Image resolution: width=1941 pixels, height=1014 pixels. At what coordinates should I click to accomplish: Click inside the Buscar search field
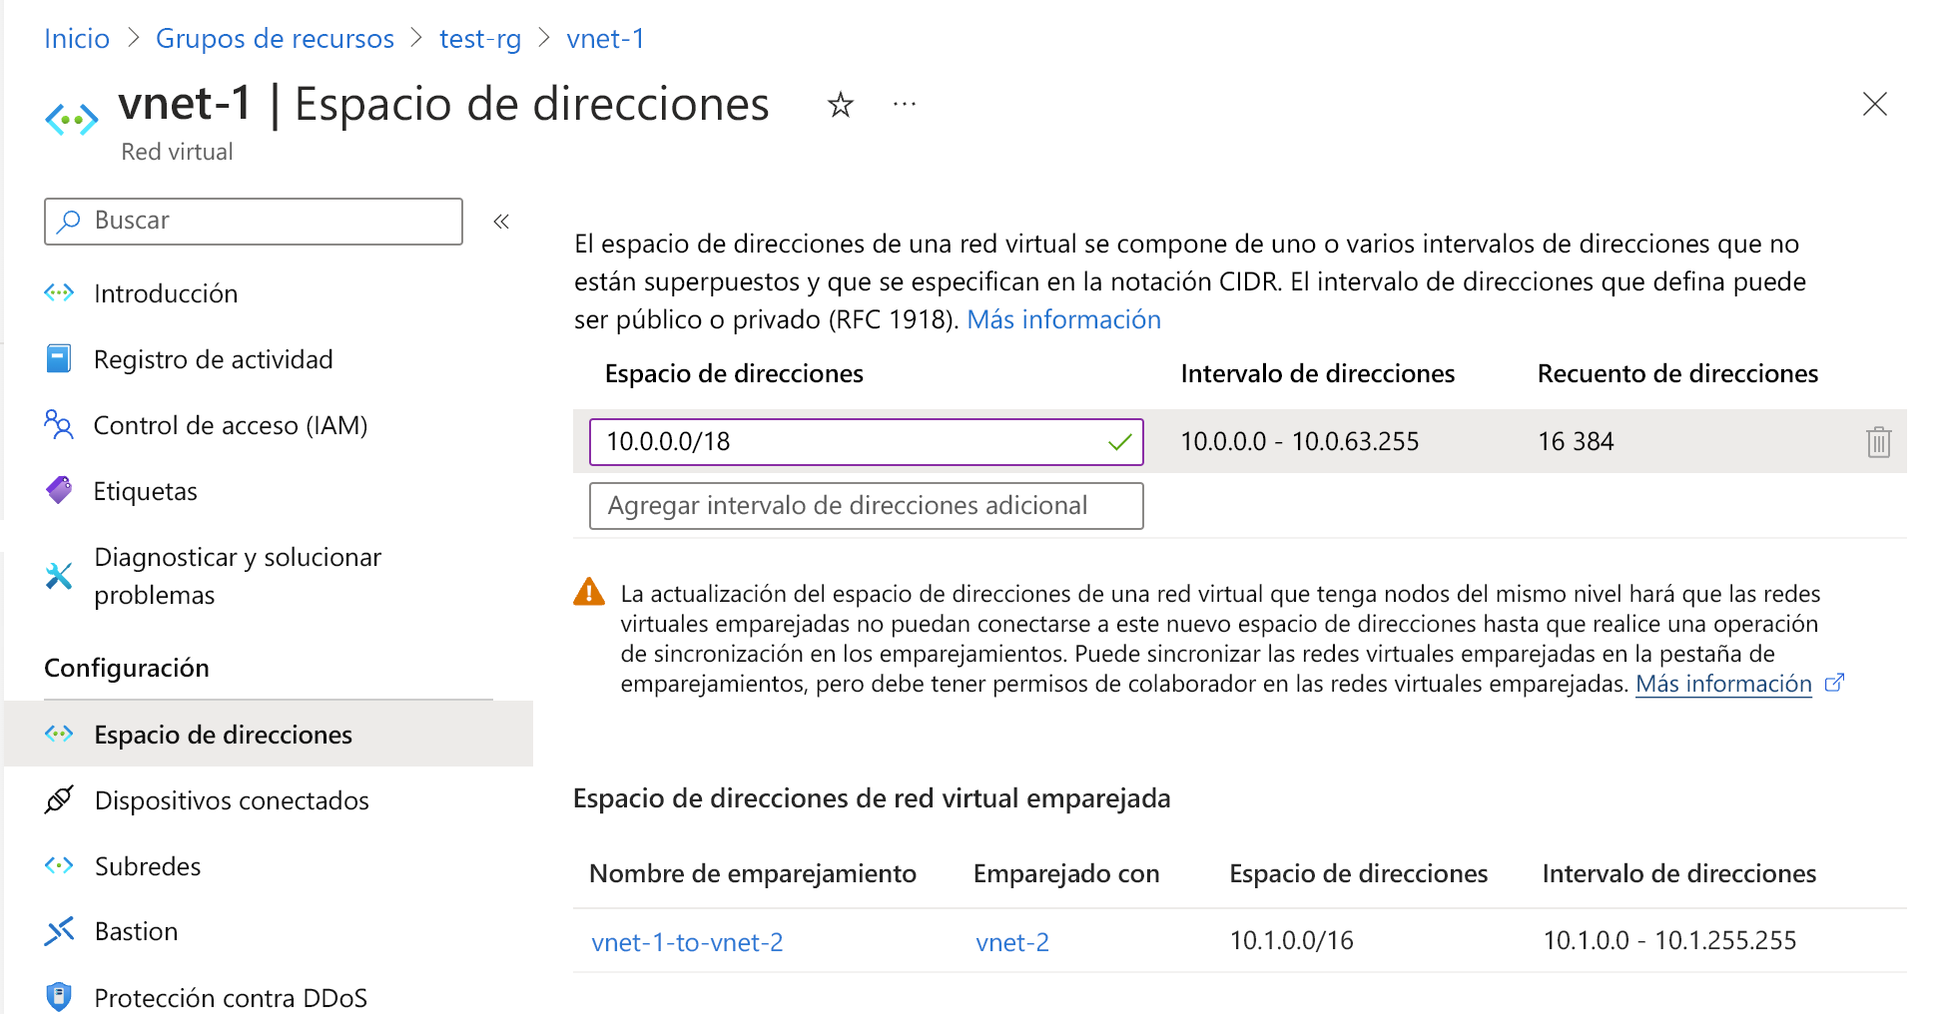coord(253,221)
